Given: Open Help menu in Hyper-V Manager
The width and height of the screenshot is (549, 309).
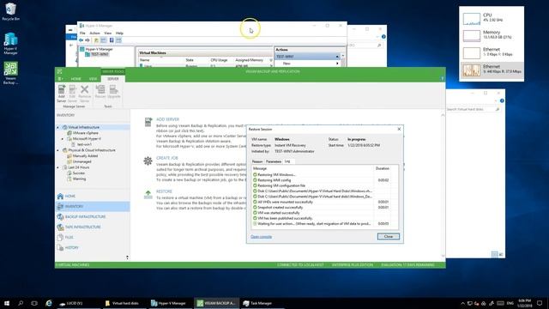Looking at the screenshot, I should coord(119,33).
